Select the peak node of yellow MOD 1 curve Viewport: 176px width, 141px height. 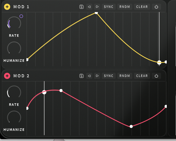click(x=96, y=13)
